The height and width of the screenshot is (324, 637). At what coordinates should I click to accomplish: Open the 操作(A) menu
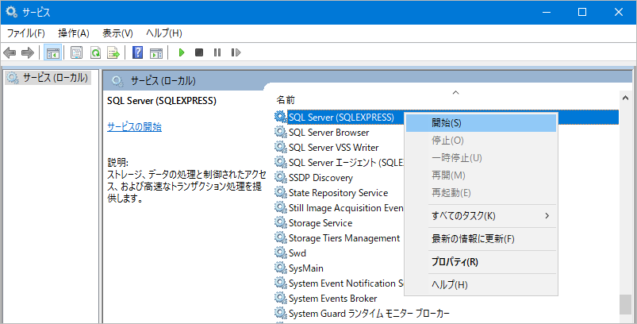click(74, 33)
